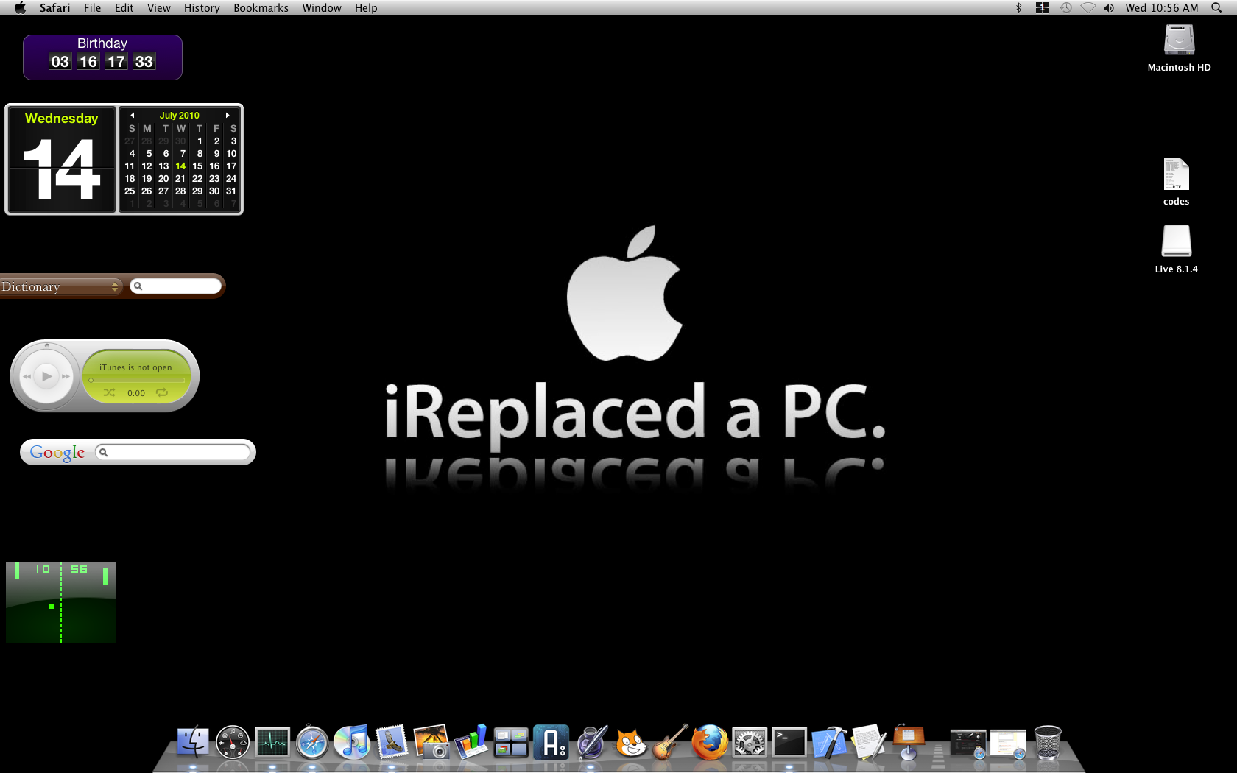Click the Bluetooth status icon

pyautogui.click(x=1019, y=7)
